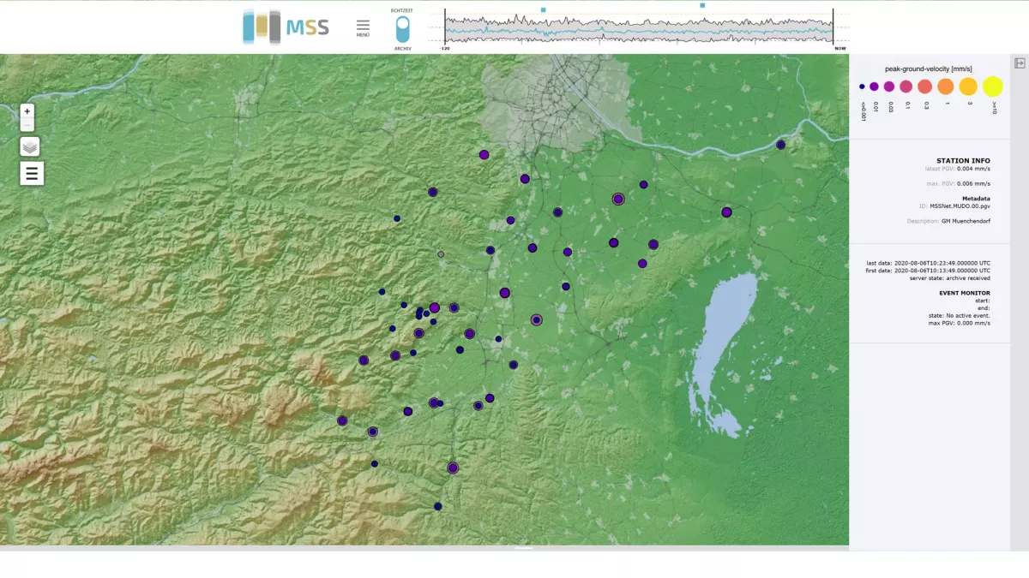Select the right blue event marker above the timeline
Viewport: 1029px width, 578px height.
coord(702,5)
